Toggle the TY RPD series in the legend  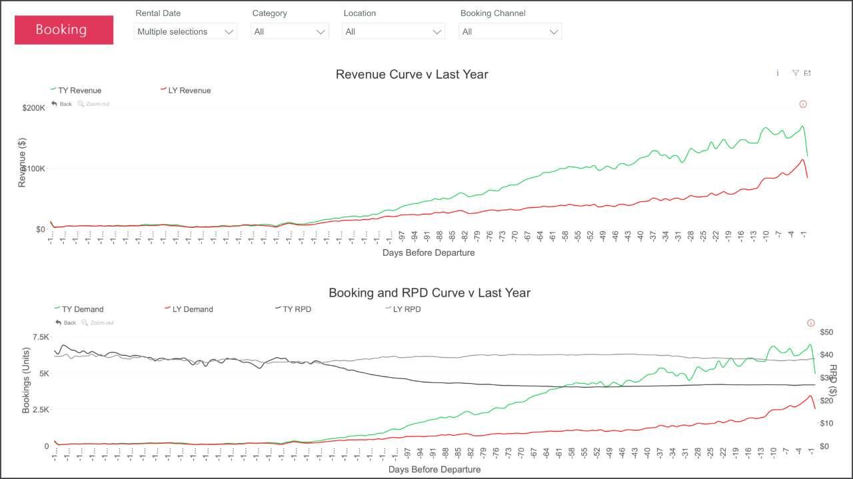pyautogui.click(x=293, y=308)
